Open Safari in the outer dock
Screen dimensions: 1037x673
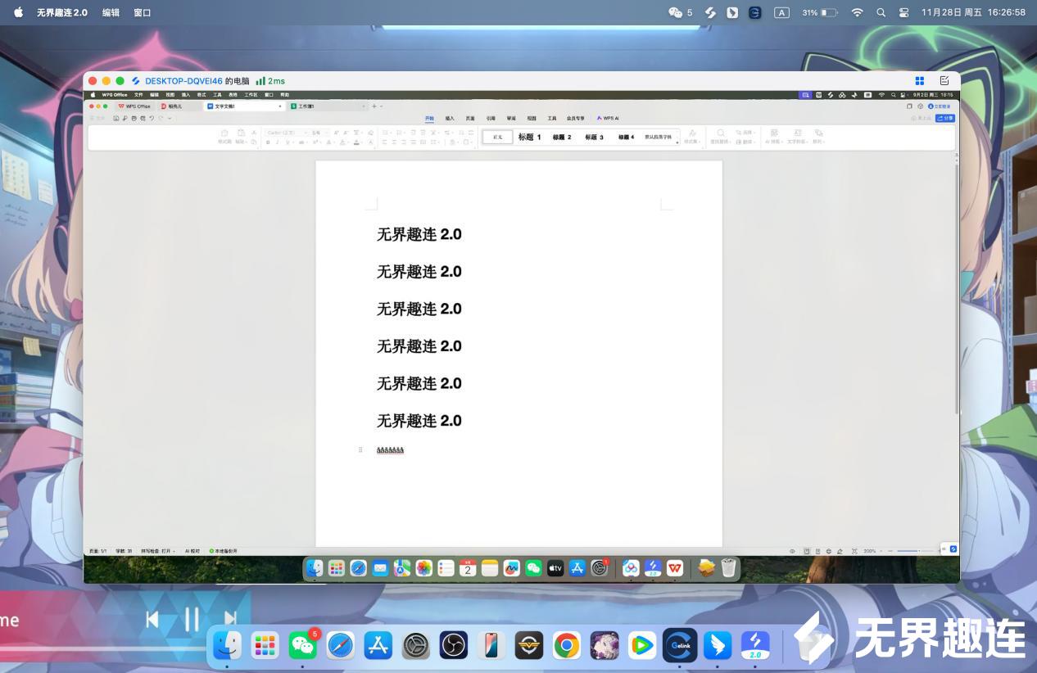click(341, 645)
